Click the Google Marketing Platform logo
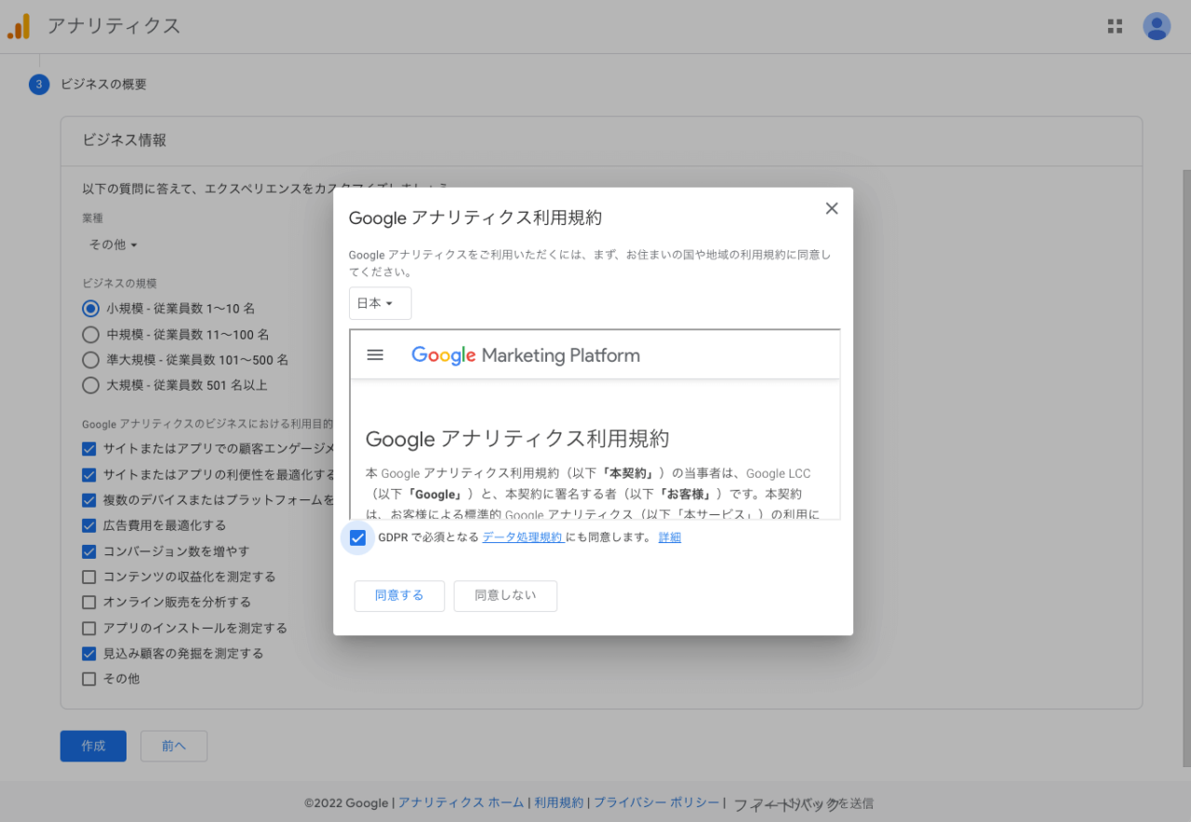1191x822 pixels. pyautogui.click(x=526, y=355)
